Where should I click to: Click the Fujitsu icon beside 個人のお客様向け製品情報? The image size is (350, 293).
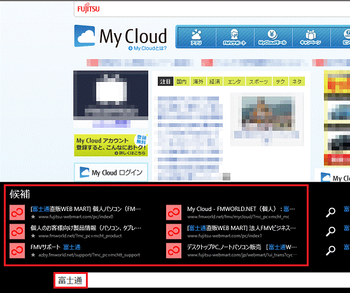17,232
